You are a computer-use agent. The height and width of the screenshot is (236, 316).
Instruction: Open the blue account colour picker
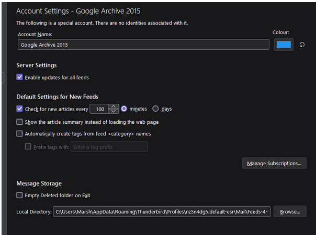click(x=284, y=45)
